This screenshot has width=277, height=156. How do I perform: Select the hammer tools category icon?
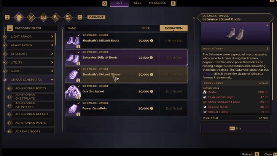[56, 18]
